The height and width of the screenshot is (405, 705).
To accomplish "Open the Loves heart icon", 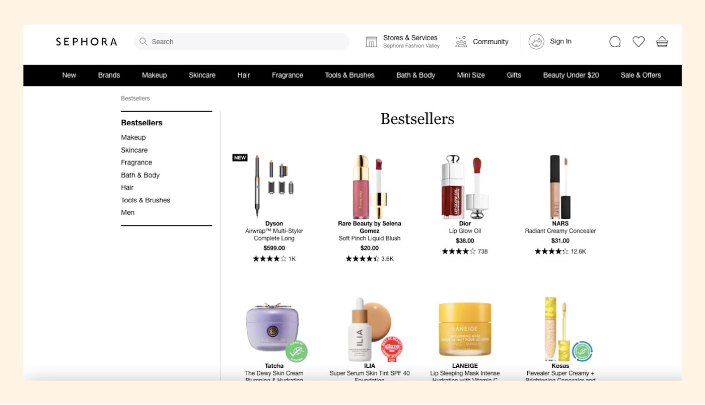I will click(639, 42).
